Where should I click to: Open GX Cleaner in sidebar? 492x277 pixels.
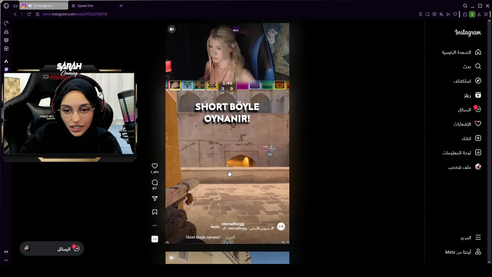[6, 32]
